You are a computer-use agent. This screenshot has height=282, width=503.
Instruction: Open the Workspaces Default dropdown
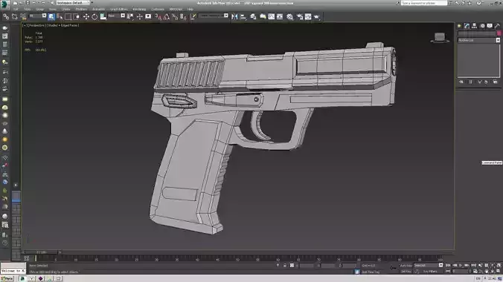(x=74, y=2)
